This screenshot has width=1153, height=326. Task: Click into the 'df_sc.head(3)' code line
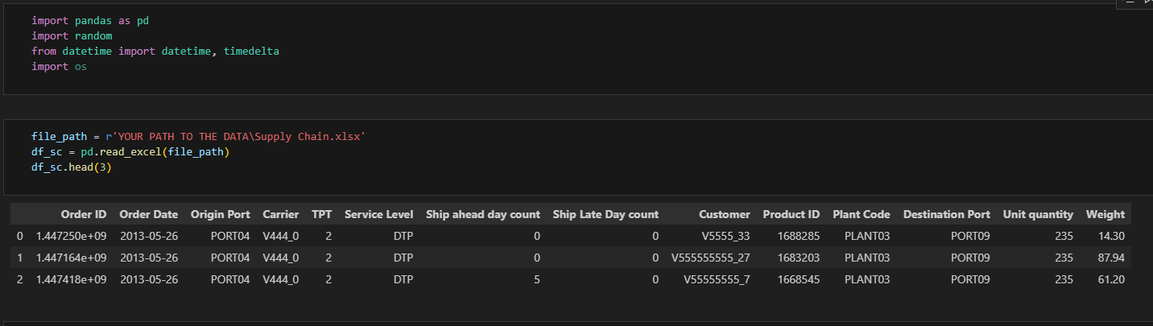[68, 167]
